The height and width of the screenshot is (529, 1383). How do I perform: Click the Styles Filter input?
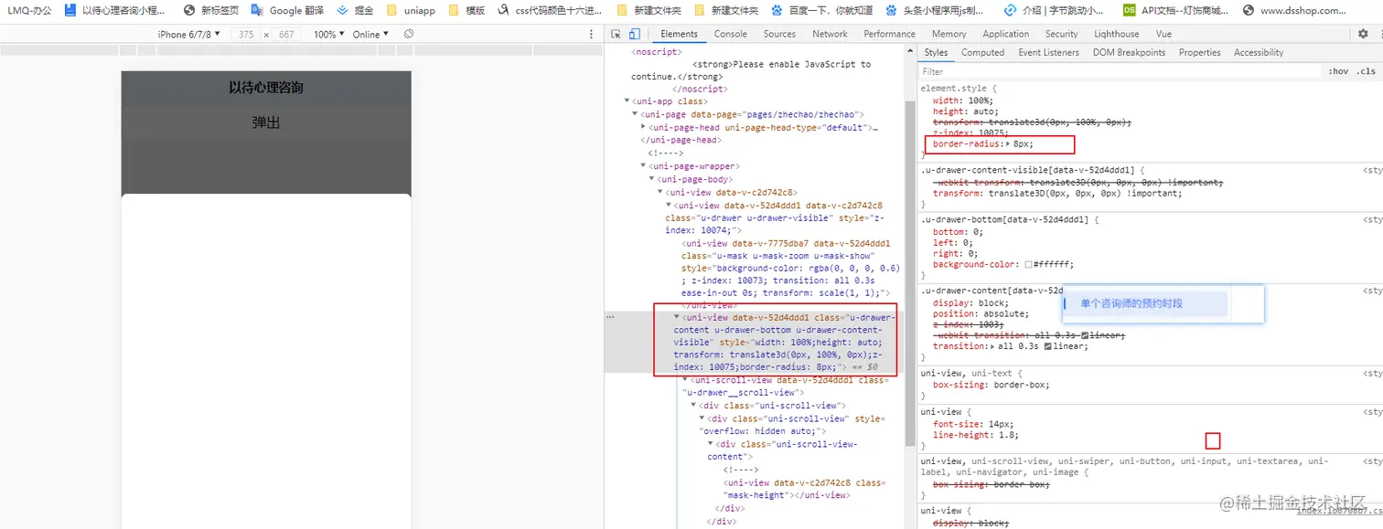point(1120,71)
